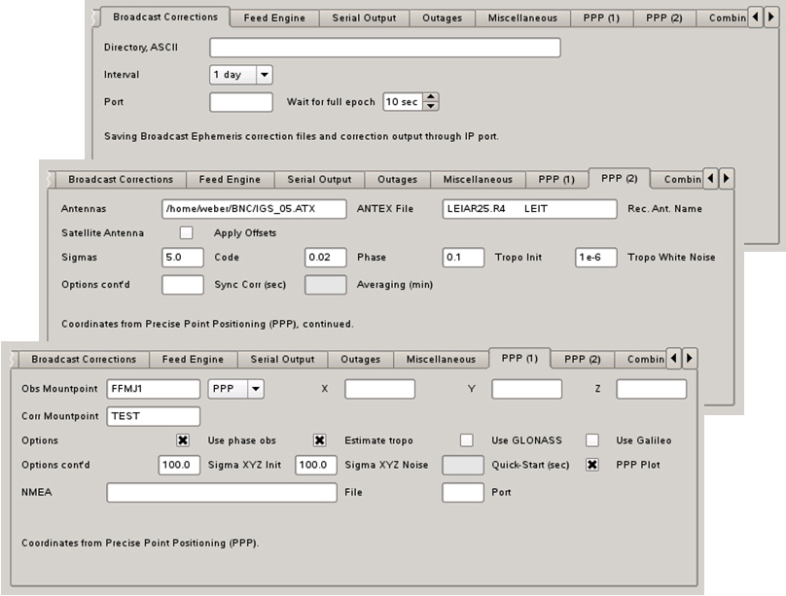
Task: Turn on the Use Galileo checkbox
Action: click(591, 440)
